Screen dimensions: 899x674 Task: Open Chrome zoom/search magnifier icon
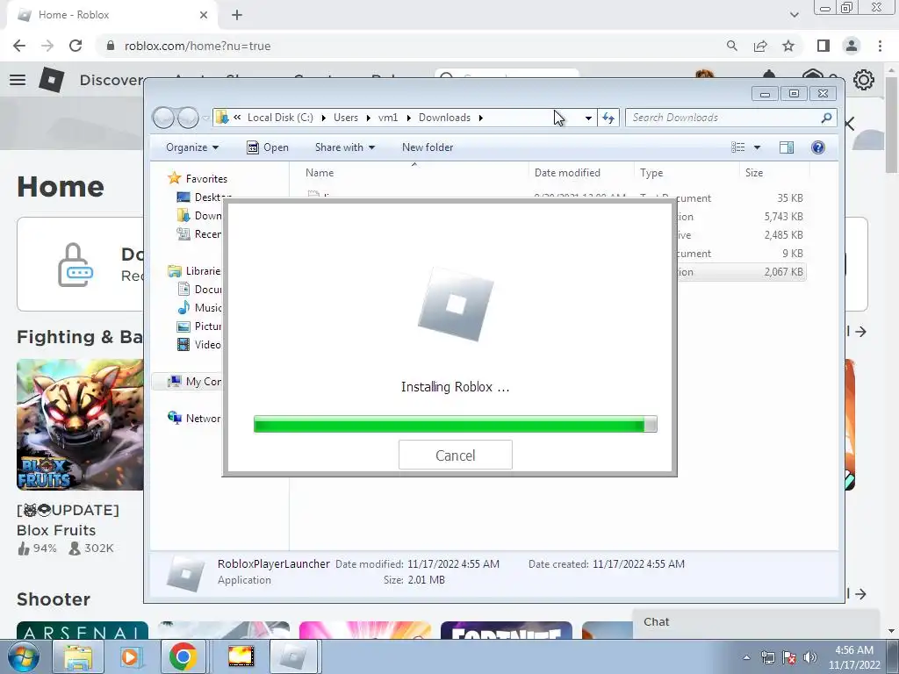coord(731,46)
